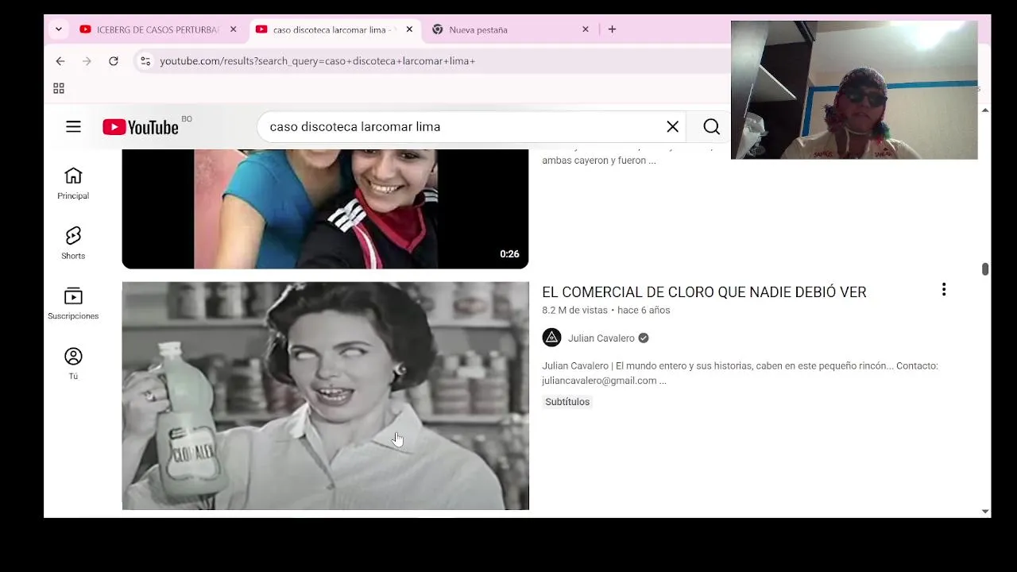This screenshot has height=572, width=1017.
Task: Go to the YouTube logo home
Action: pos(141,126)
